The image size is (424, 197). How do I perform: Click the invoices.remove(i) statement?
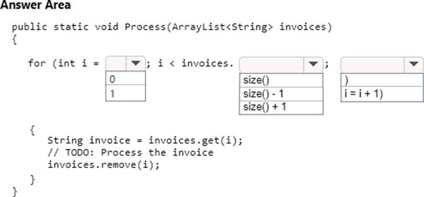[x=104, y=165]
